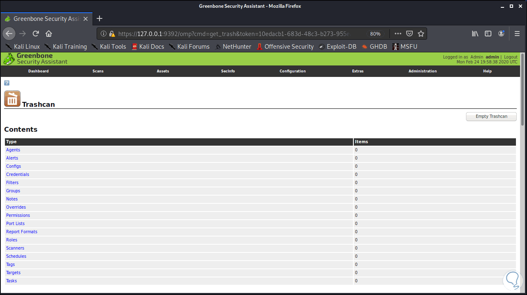527x295 pixels.
Task: Open the Extras menu
Action: point(358,71)
